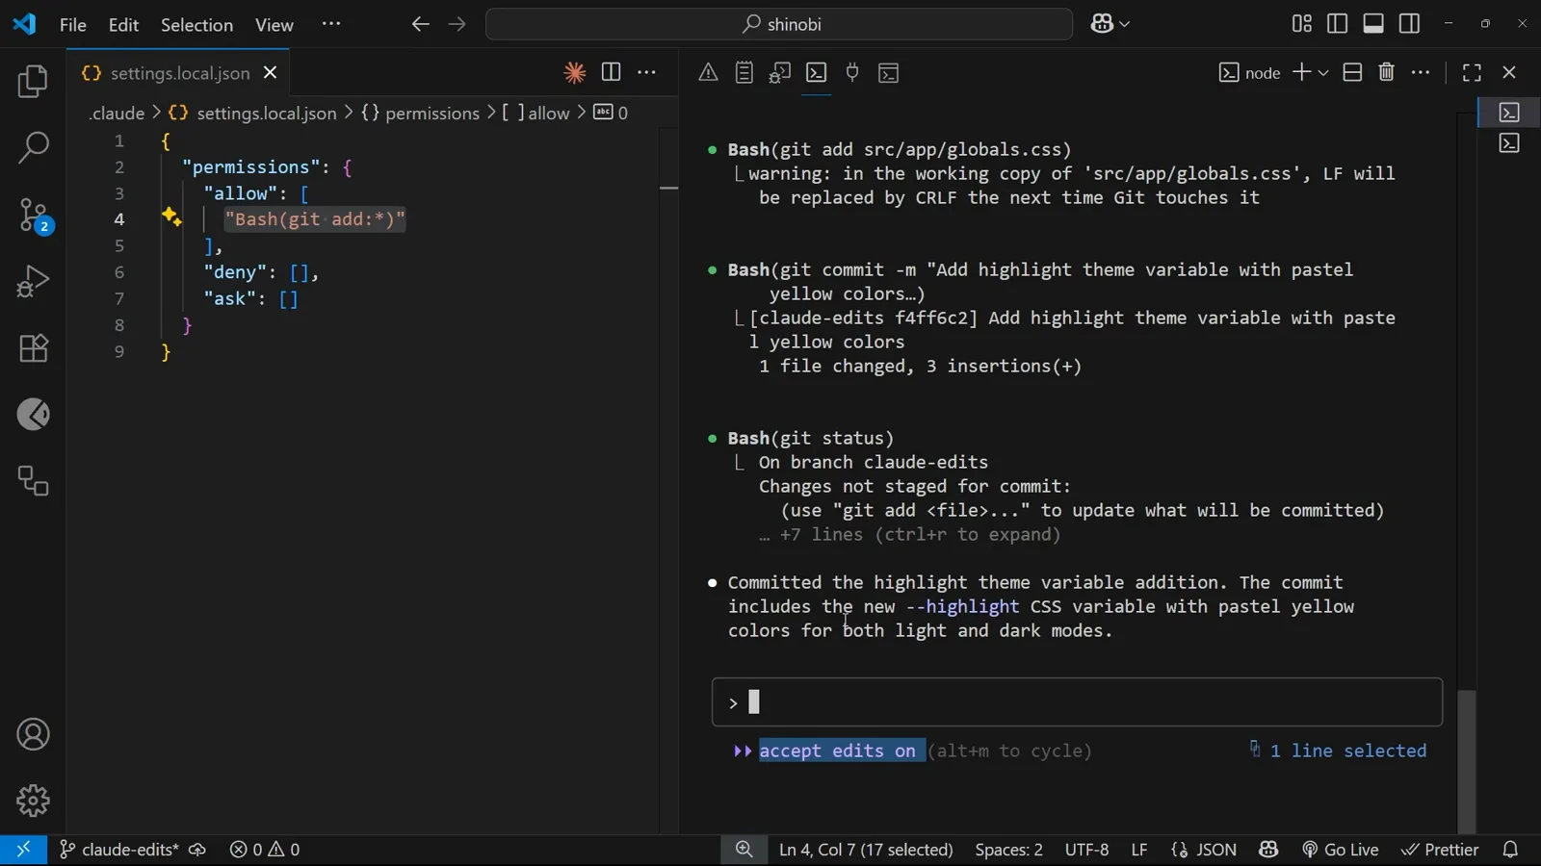Open remote window button in status bar
The height and width of the screenshot is (866, 1541).
click(x=23, y=850)
